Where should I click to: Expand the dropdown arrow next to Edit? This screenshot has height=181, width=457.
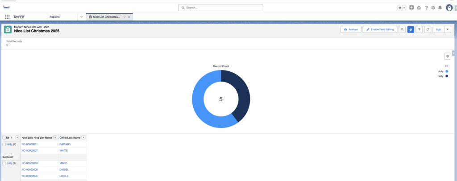coord(448,29)
